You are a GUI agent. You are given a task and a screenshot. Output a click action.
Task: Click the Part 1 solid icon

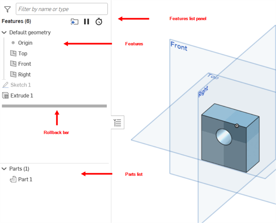pos(13,179)
